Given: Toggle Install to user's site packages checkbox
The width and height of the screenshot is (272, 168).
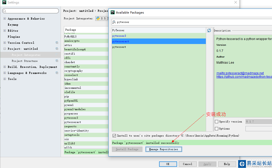Looking at the screenshot, I should click(114, 136).
